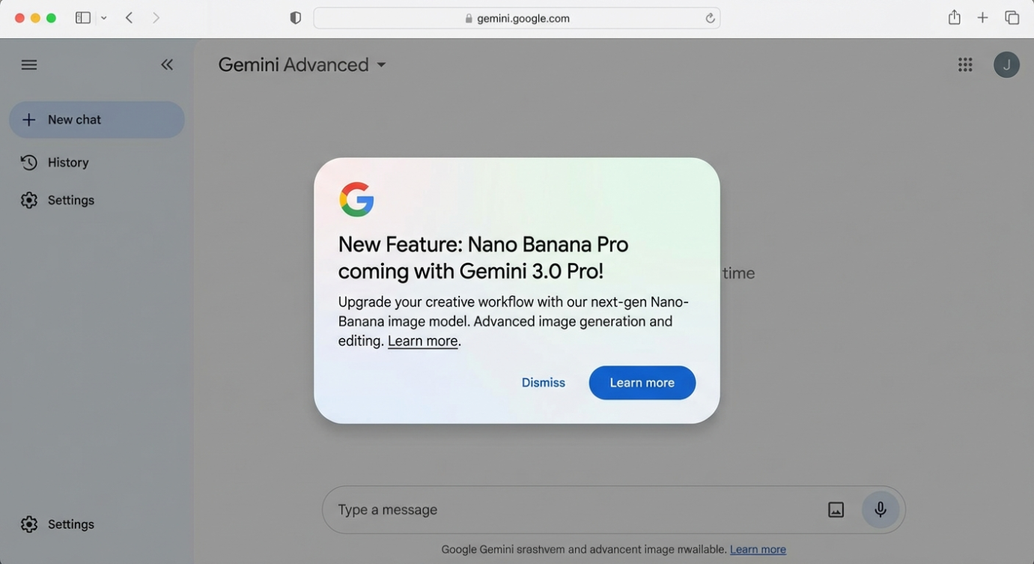This screenshot has width=1034, height=564.
Task: Show Safari's tab overview icon
Action: point(1012,18)
